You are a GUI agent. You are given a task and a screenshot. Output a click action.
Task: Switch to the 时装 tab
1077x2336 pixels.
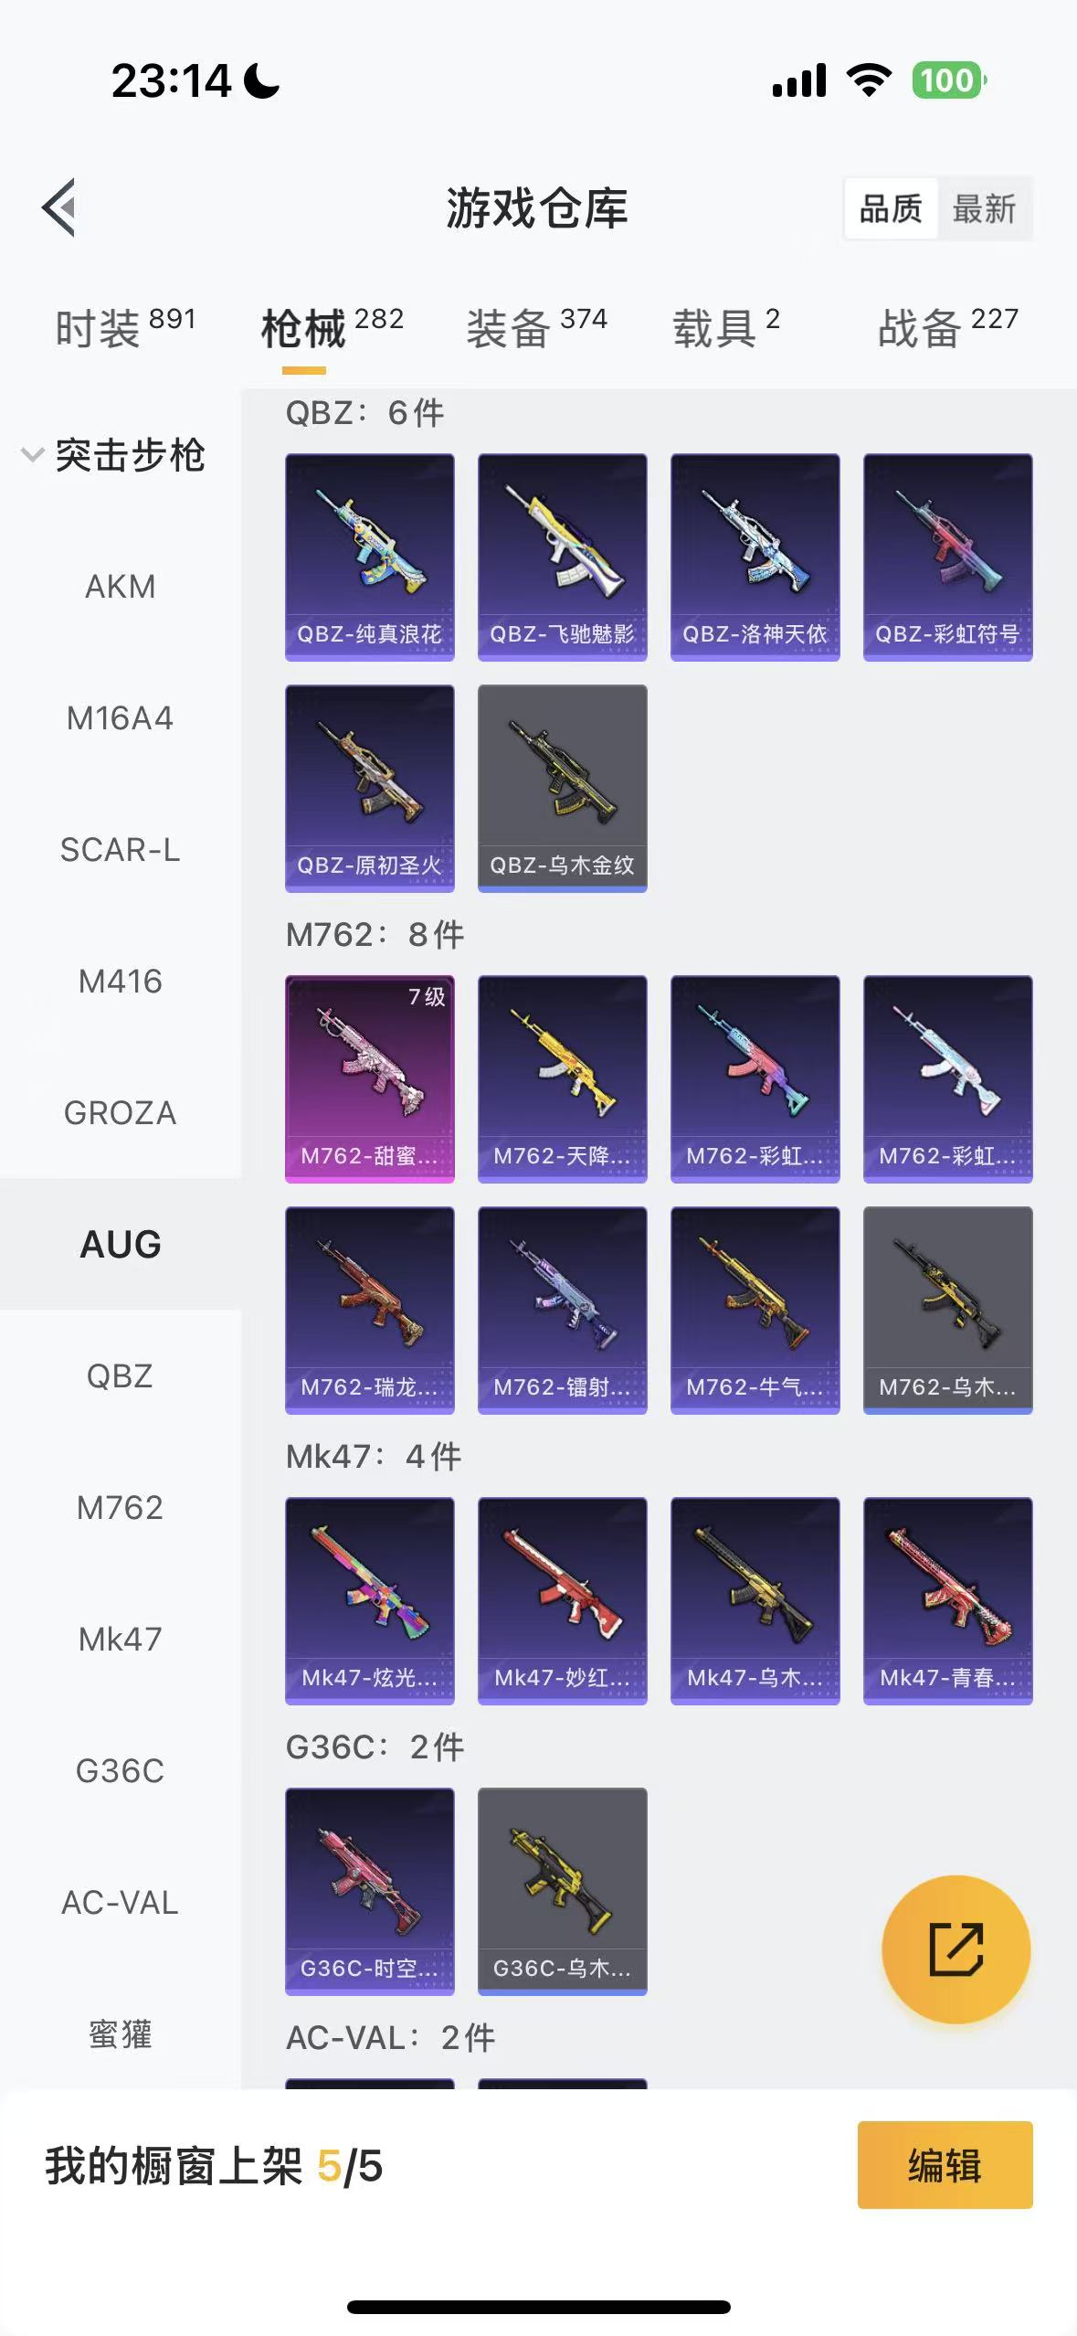click(x=125, y=328)
